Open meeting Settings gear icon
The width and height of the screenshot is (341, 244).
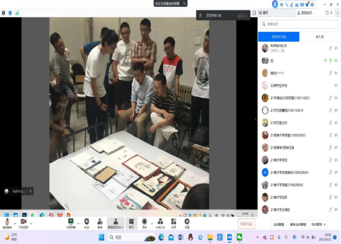point(187,224)
